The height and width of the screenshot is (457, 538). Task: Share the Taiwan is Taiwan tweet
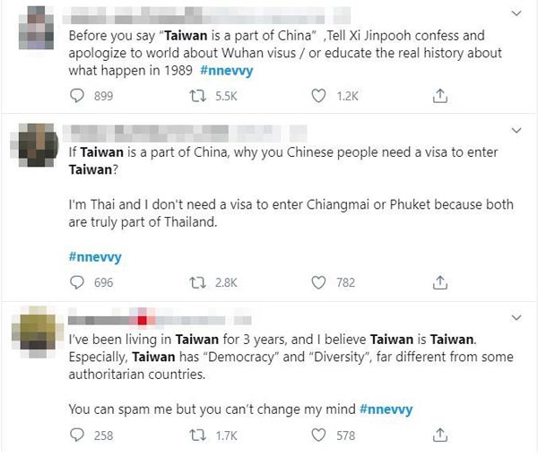pyautogui.click(x=439, y=435)
